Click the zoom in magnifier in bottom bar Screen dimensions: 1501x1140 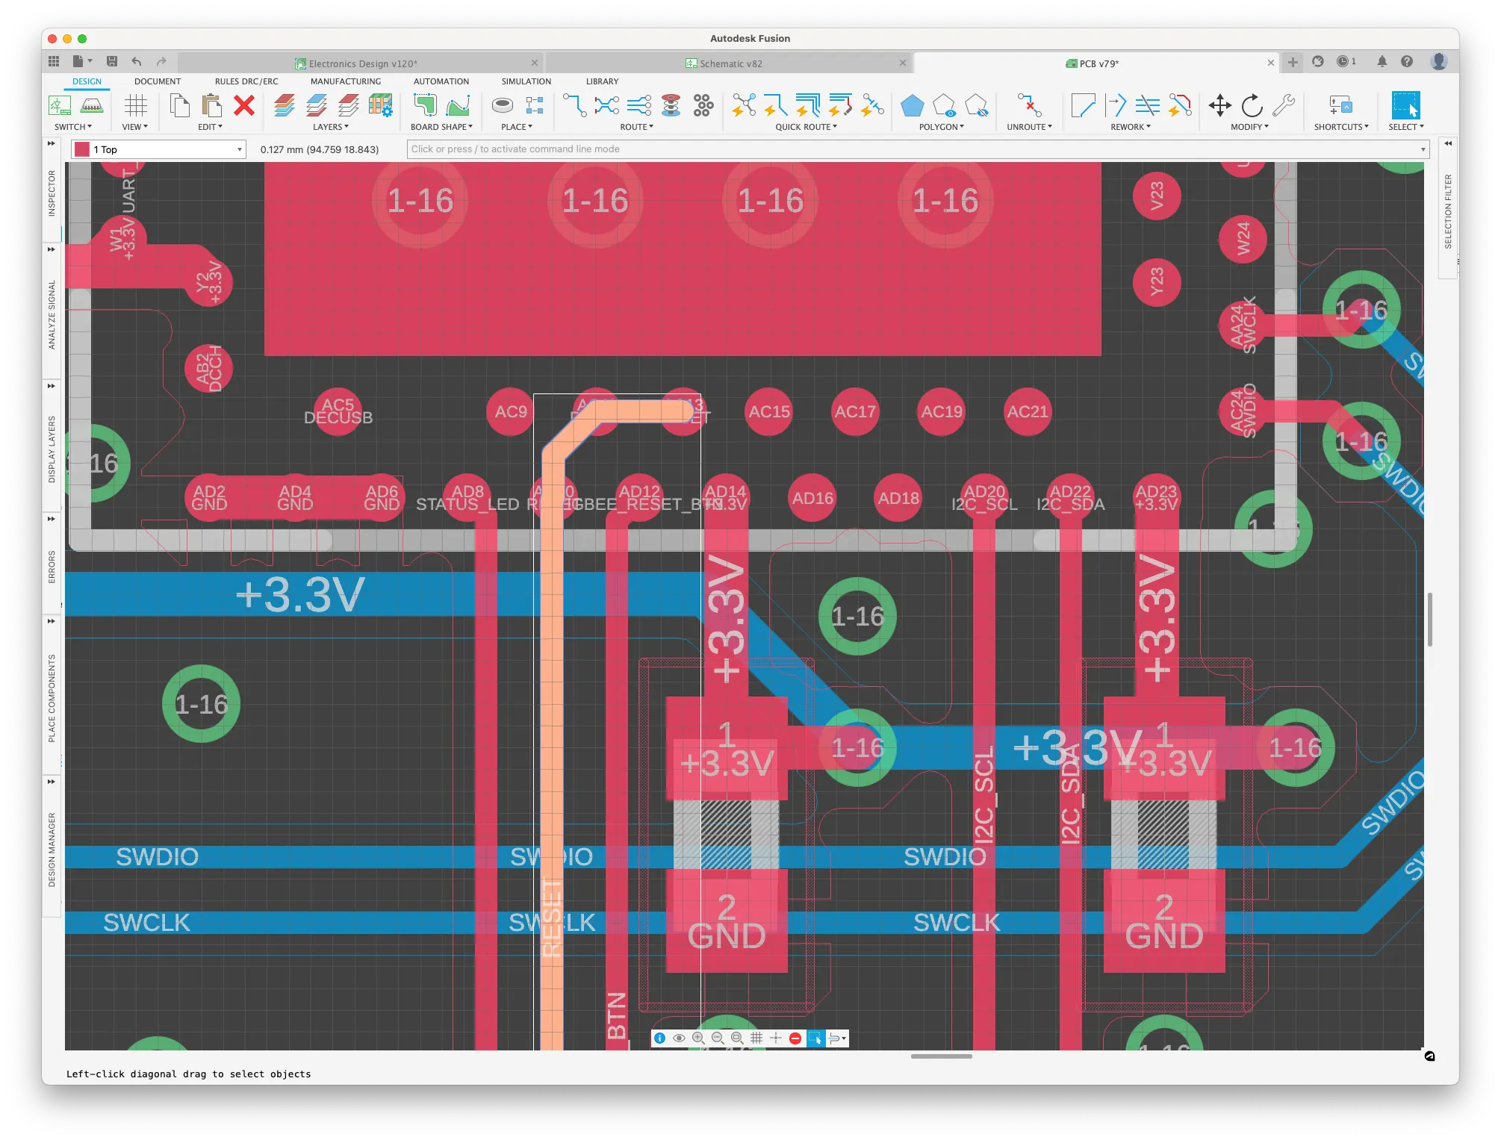click(x=698, y=1038)
